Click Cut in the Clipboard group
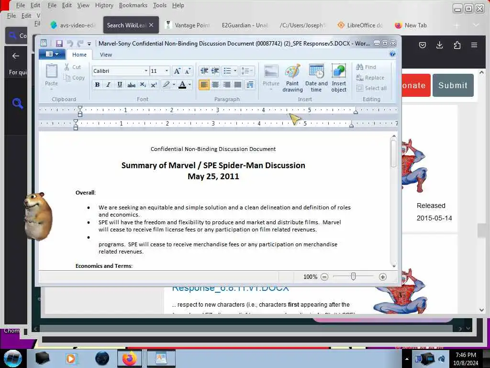Viewport: 490px width, 368px height. coord(73,67)
